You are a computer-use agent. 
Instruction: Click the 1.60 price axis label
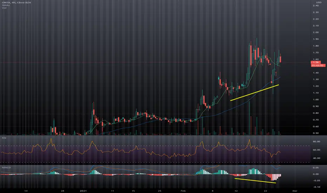click(316, 59)
